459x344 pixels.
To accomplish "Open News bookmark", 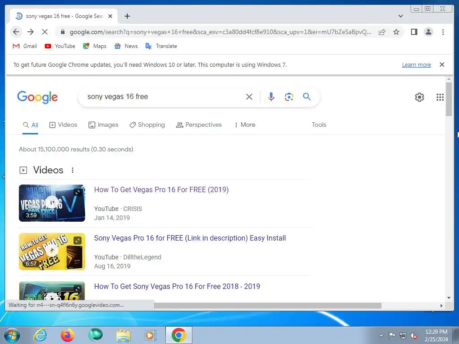I will point(126,46).
